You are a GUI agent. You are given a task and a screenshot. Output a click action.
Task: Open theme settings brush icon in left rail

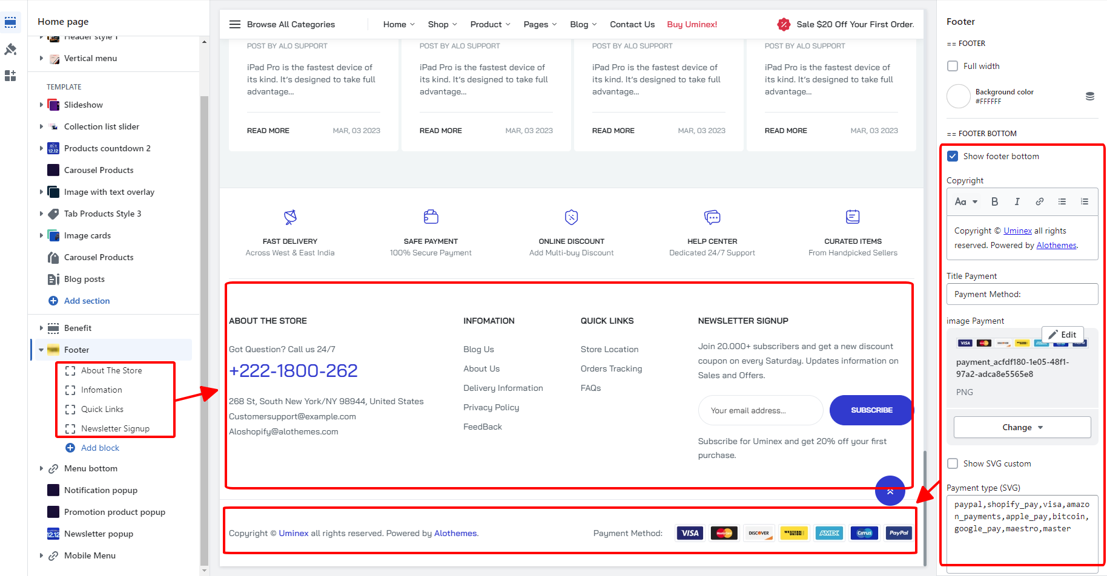[10, 50]
